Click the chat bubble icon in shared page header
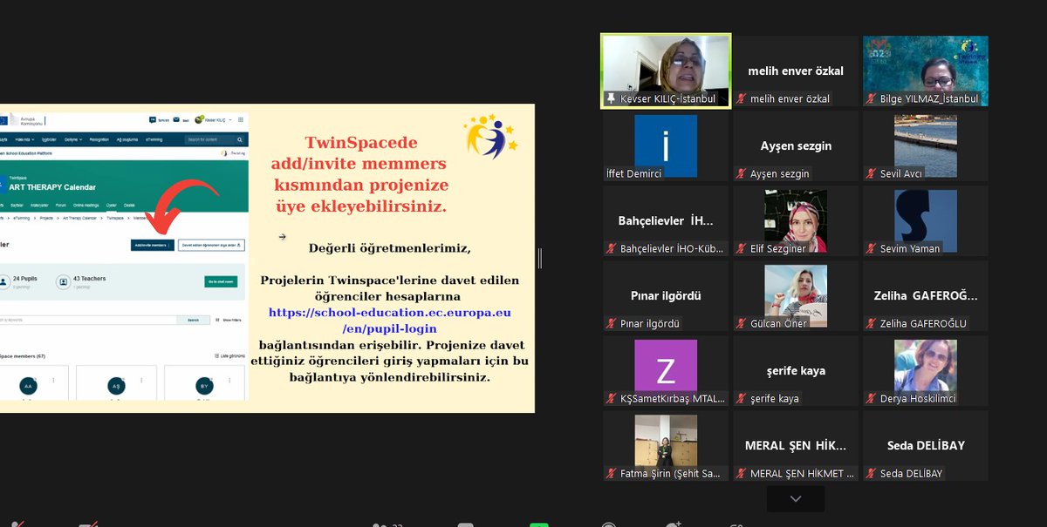 coord(153,119)
